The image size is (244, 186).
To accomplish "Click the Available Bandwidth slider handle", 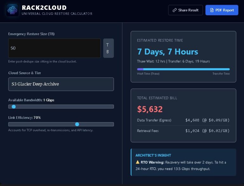I will point(14,107).
